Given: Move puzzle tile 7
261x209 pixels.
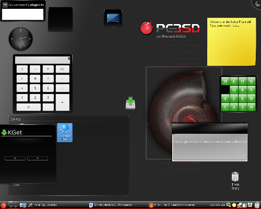Looking at the screenshot, I should 226,107.
